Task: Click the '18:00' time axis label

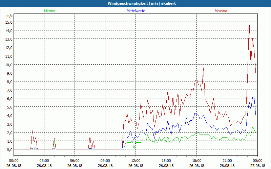Action: tap(197, 161)
